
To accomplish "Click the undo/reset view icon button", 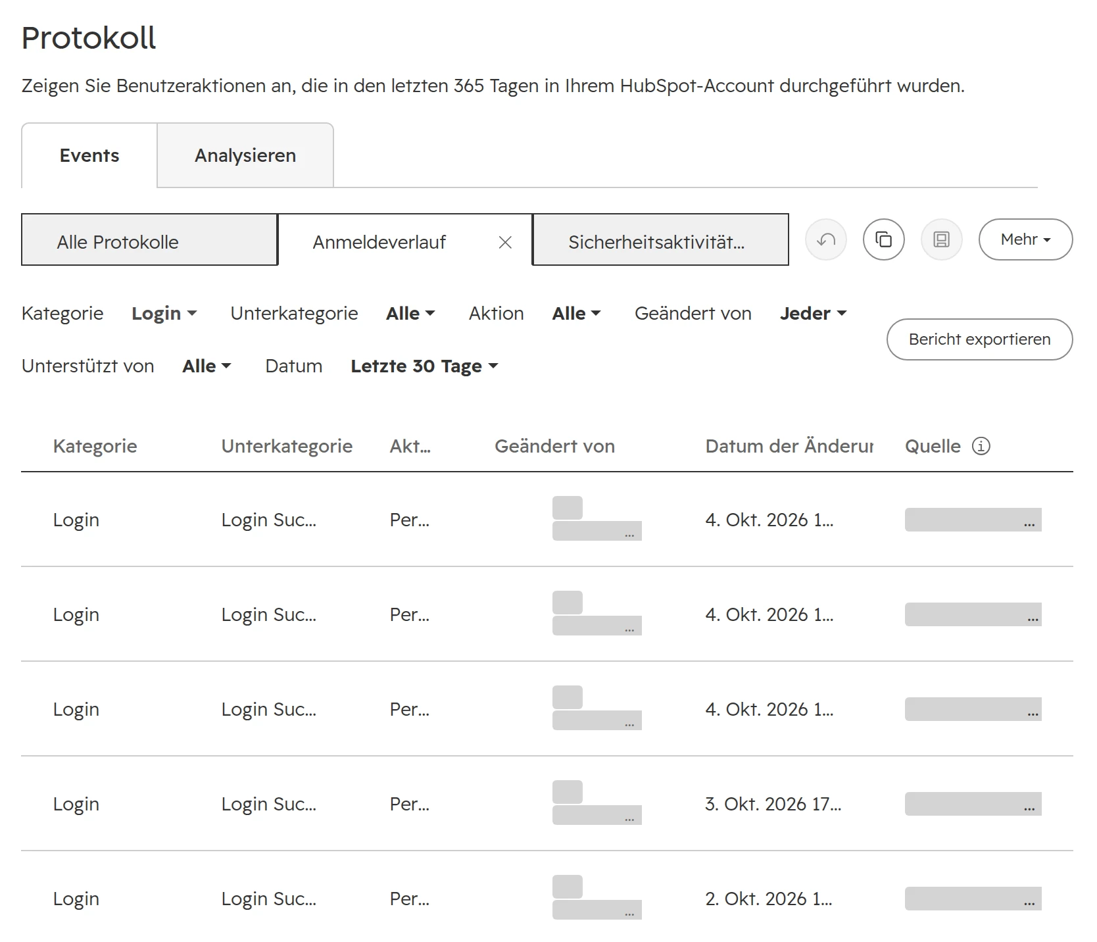I will [825, 239].
